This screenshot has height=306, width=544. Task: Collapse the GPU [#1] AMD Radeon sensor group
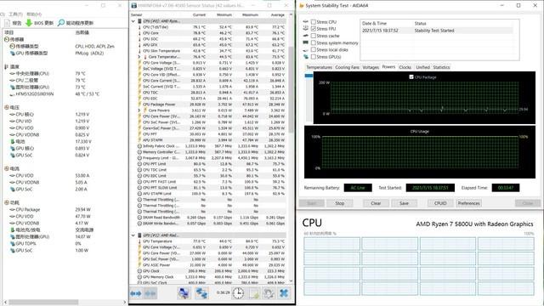[x=133, y=235]
